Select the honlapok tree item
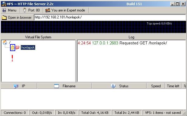Screen dimensions: 187x116 [28, 47]
